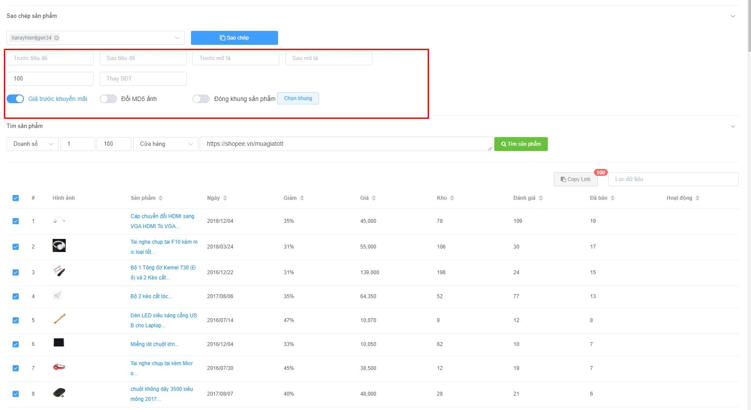
Task: Sort table by Ngày column arrows
Action: [225, 198]
